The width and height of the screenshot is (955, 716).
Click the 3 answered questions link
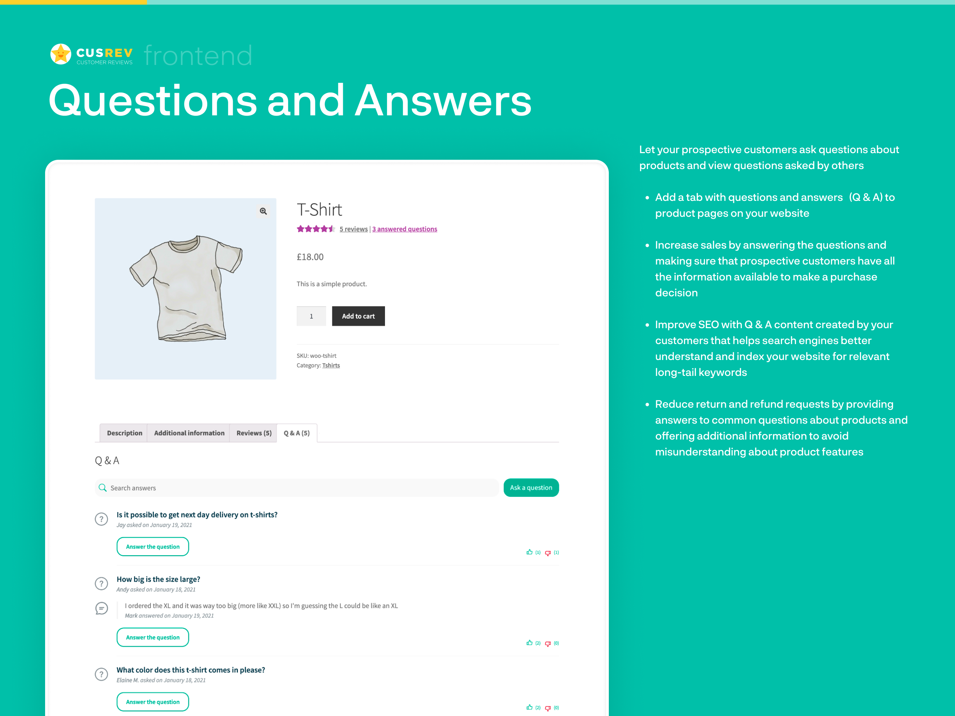click(405, 229)
